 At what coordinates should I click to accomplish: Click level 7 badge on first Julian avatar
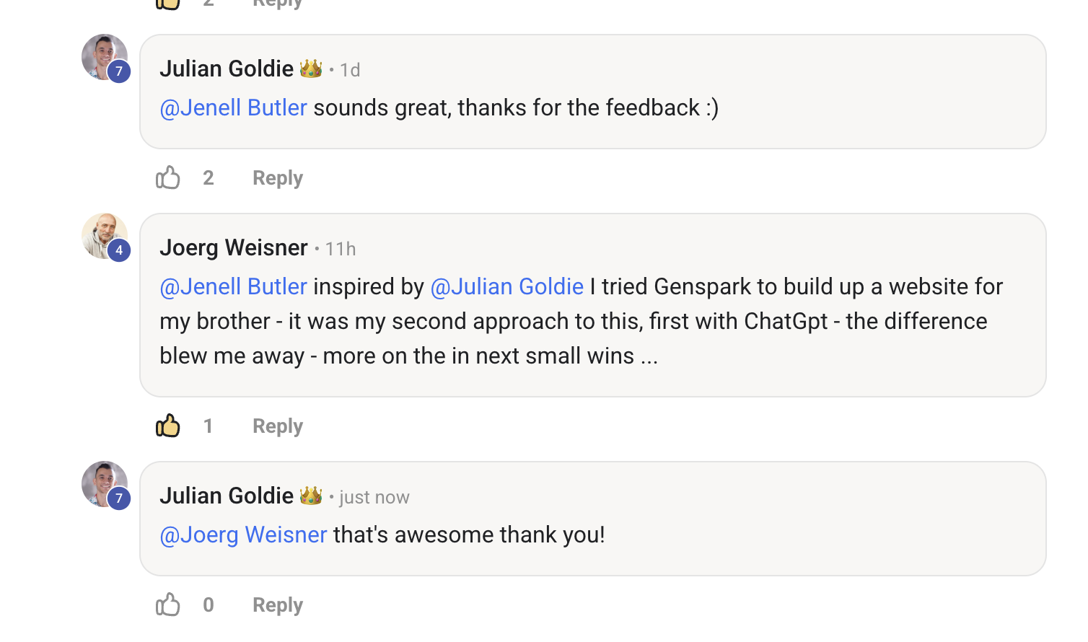119,71
